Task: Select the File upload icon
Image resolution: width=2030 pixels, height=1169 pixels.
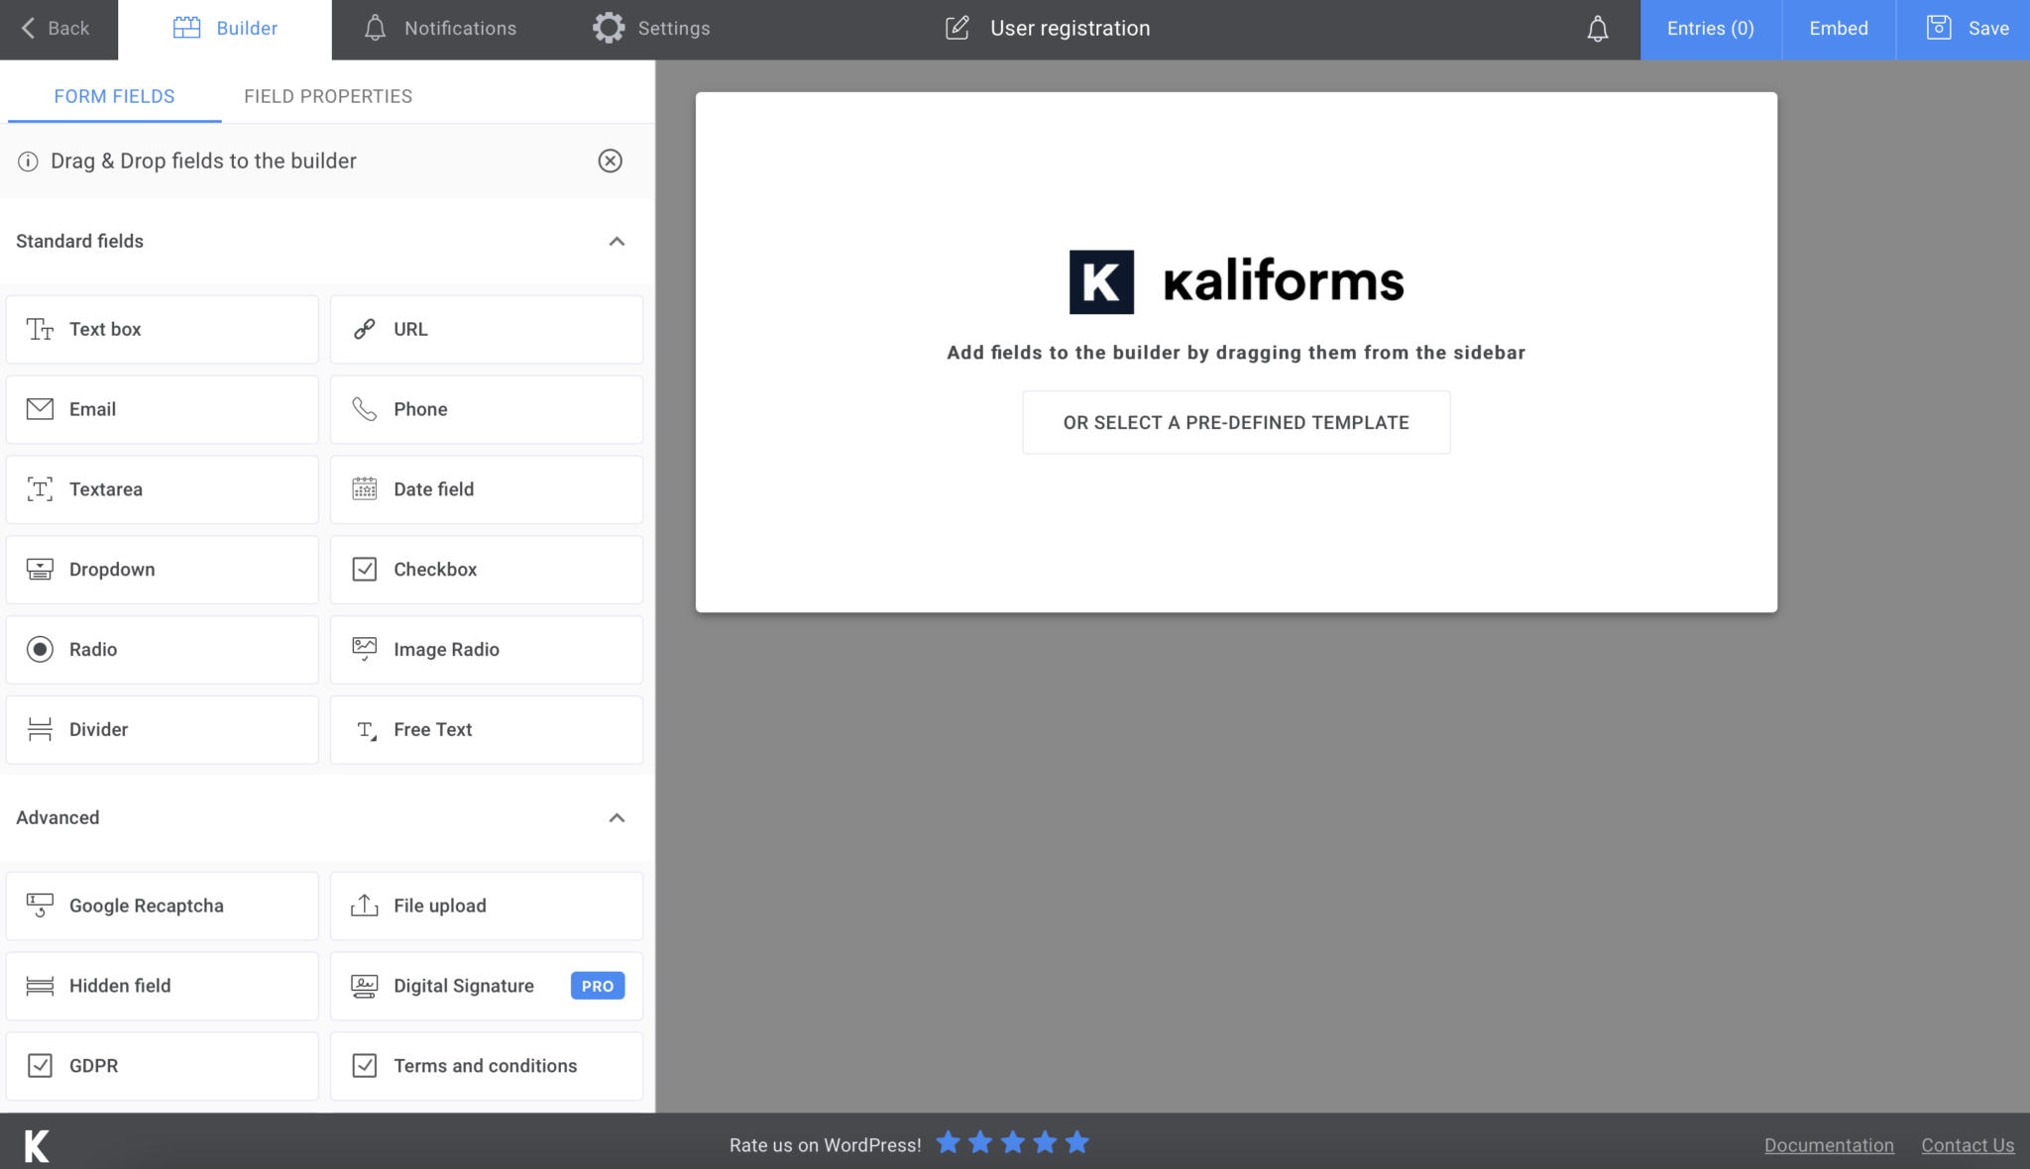Action: (x=365, y=905)
